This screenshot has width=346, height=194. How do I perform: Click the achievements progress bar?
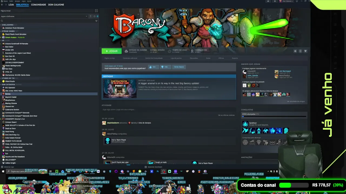(274, 116)
